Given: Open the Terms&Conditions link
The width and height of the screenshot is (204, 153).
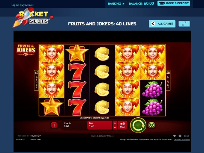Looking at the screenshot, I should tap(182, 140).
